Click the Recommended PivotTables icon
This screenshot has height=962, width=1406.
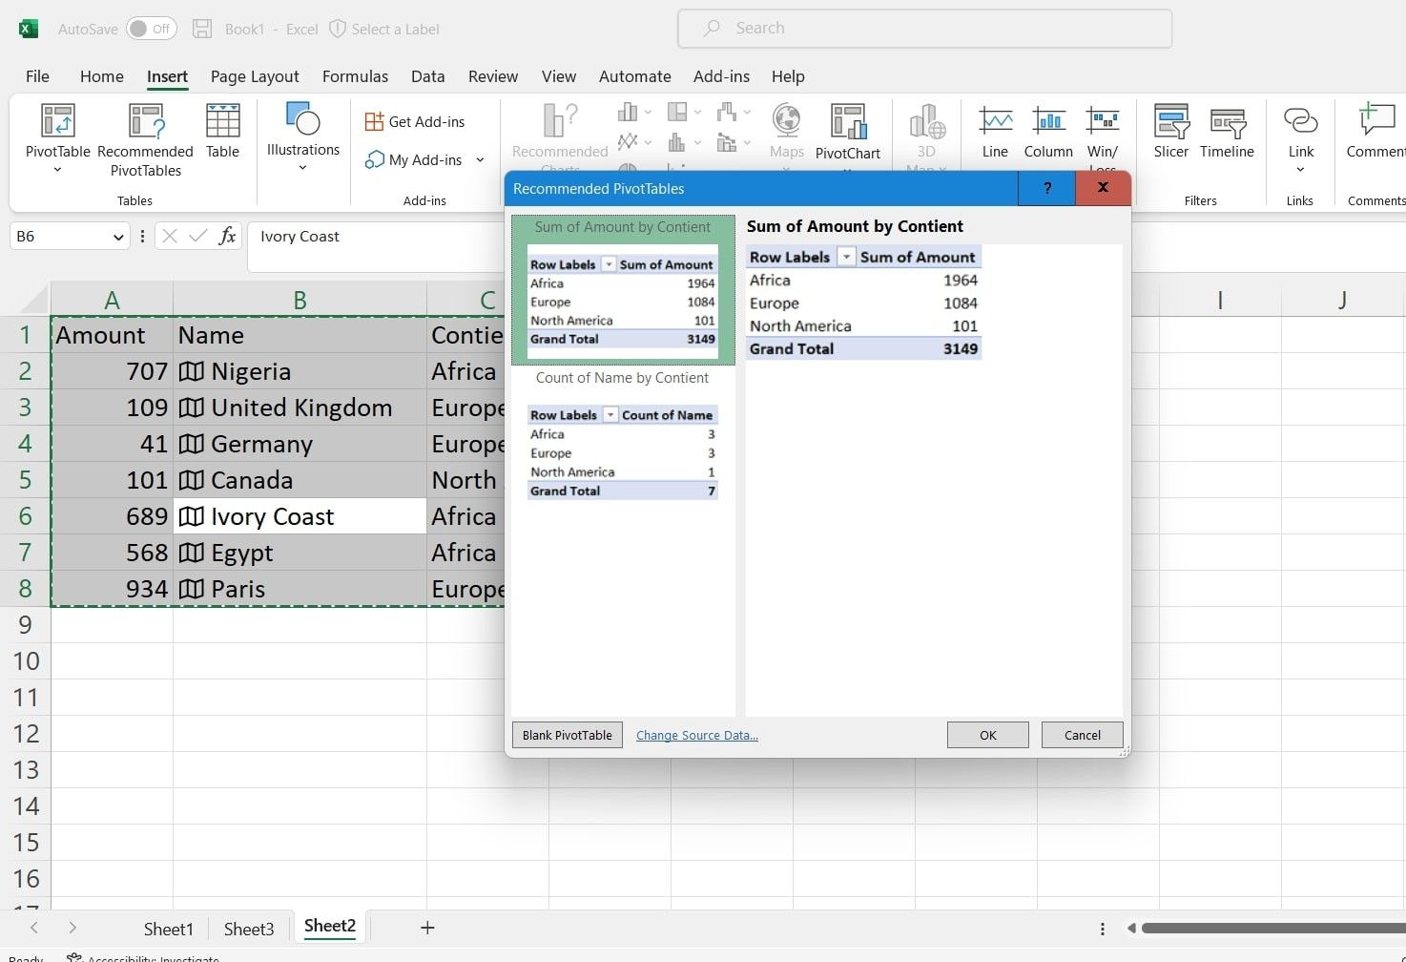coord(145,122)
